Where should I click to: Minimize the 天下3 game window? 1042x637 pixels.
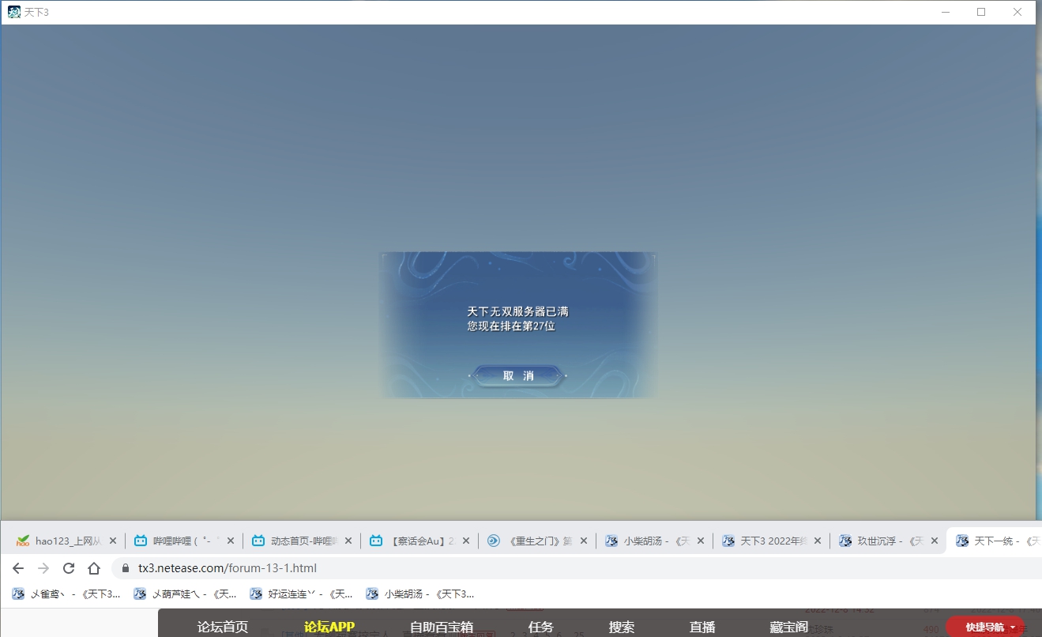tap(945, 12)
